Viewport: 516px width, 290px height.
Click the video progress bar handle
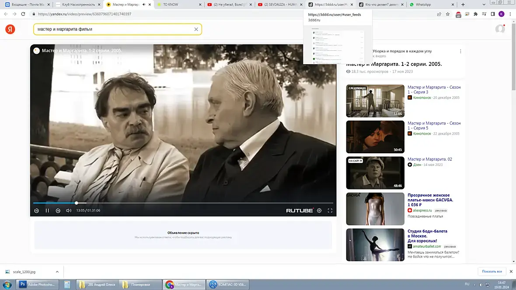pyautogui.click(x=77, y=203)
